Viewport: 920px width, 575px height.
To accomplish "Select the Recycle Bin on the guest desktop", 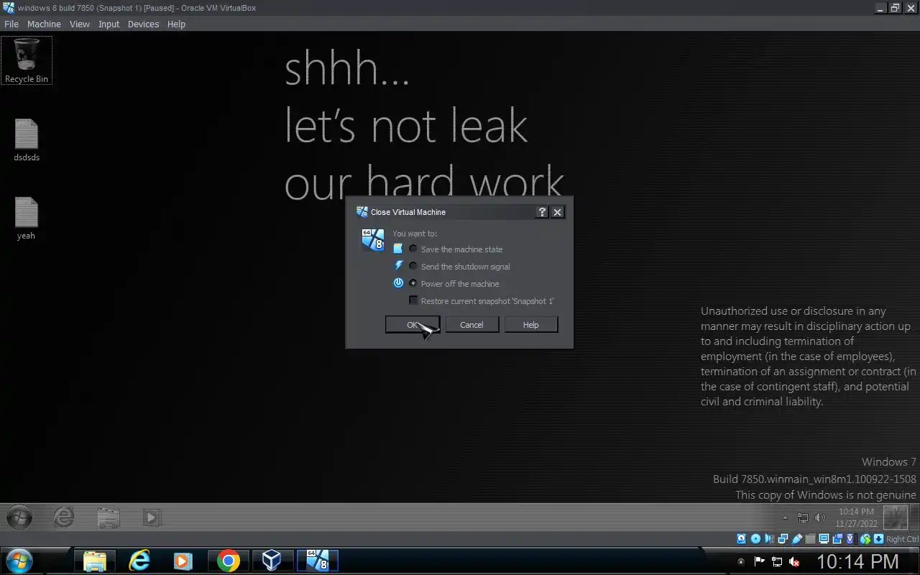I will 27,60.
